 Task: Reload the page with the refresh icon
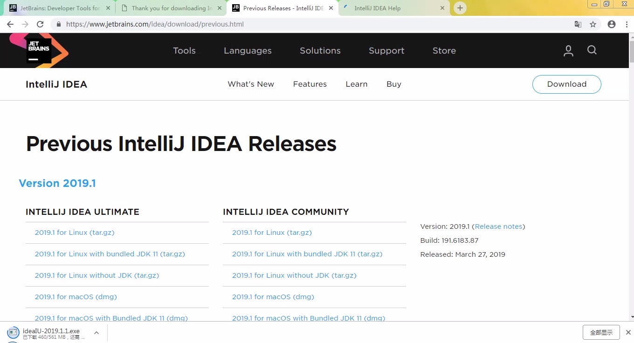(x=41, y=24)
